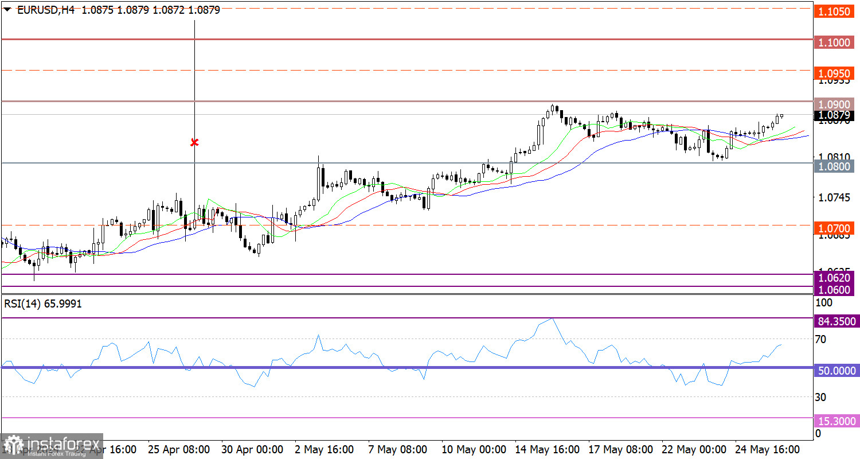Select the 1.0950 price level label
This screenshot has height=459, width=860.
(834, 73)
